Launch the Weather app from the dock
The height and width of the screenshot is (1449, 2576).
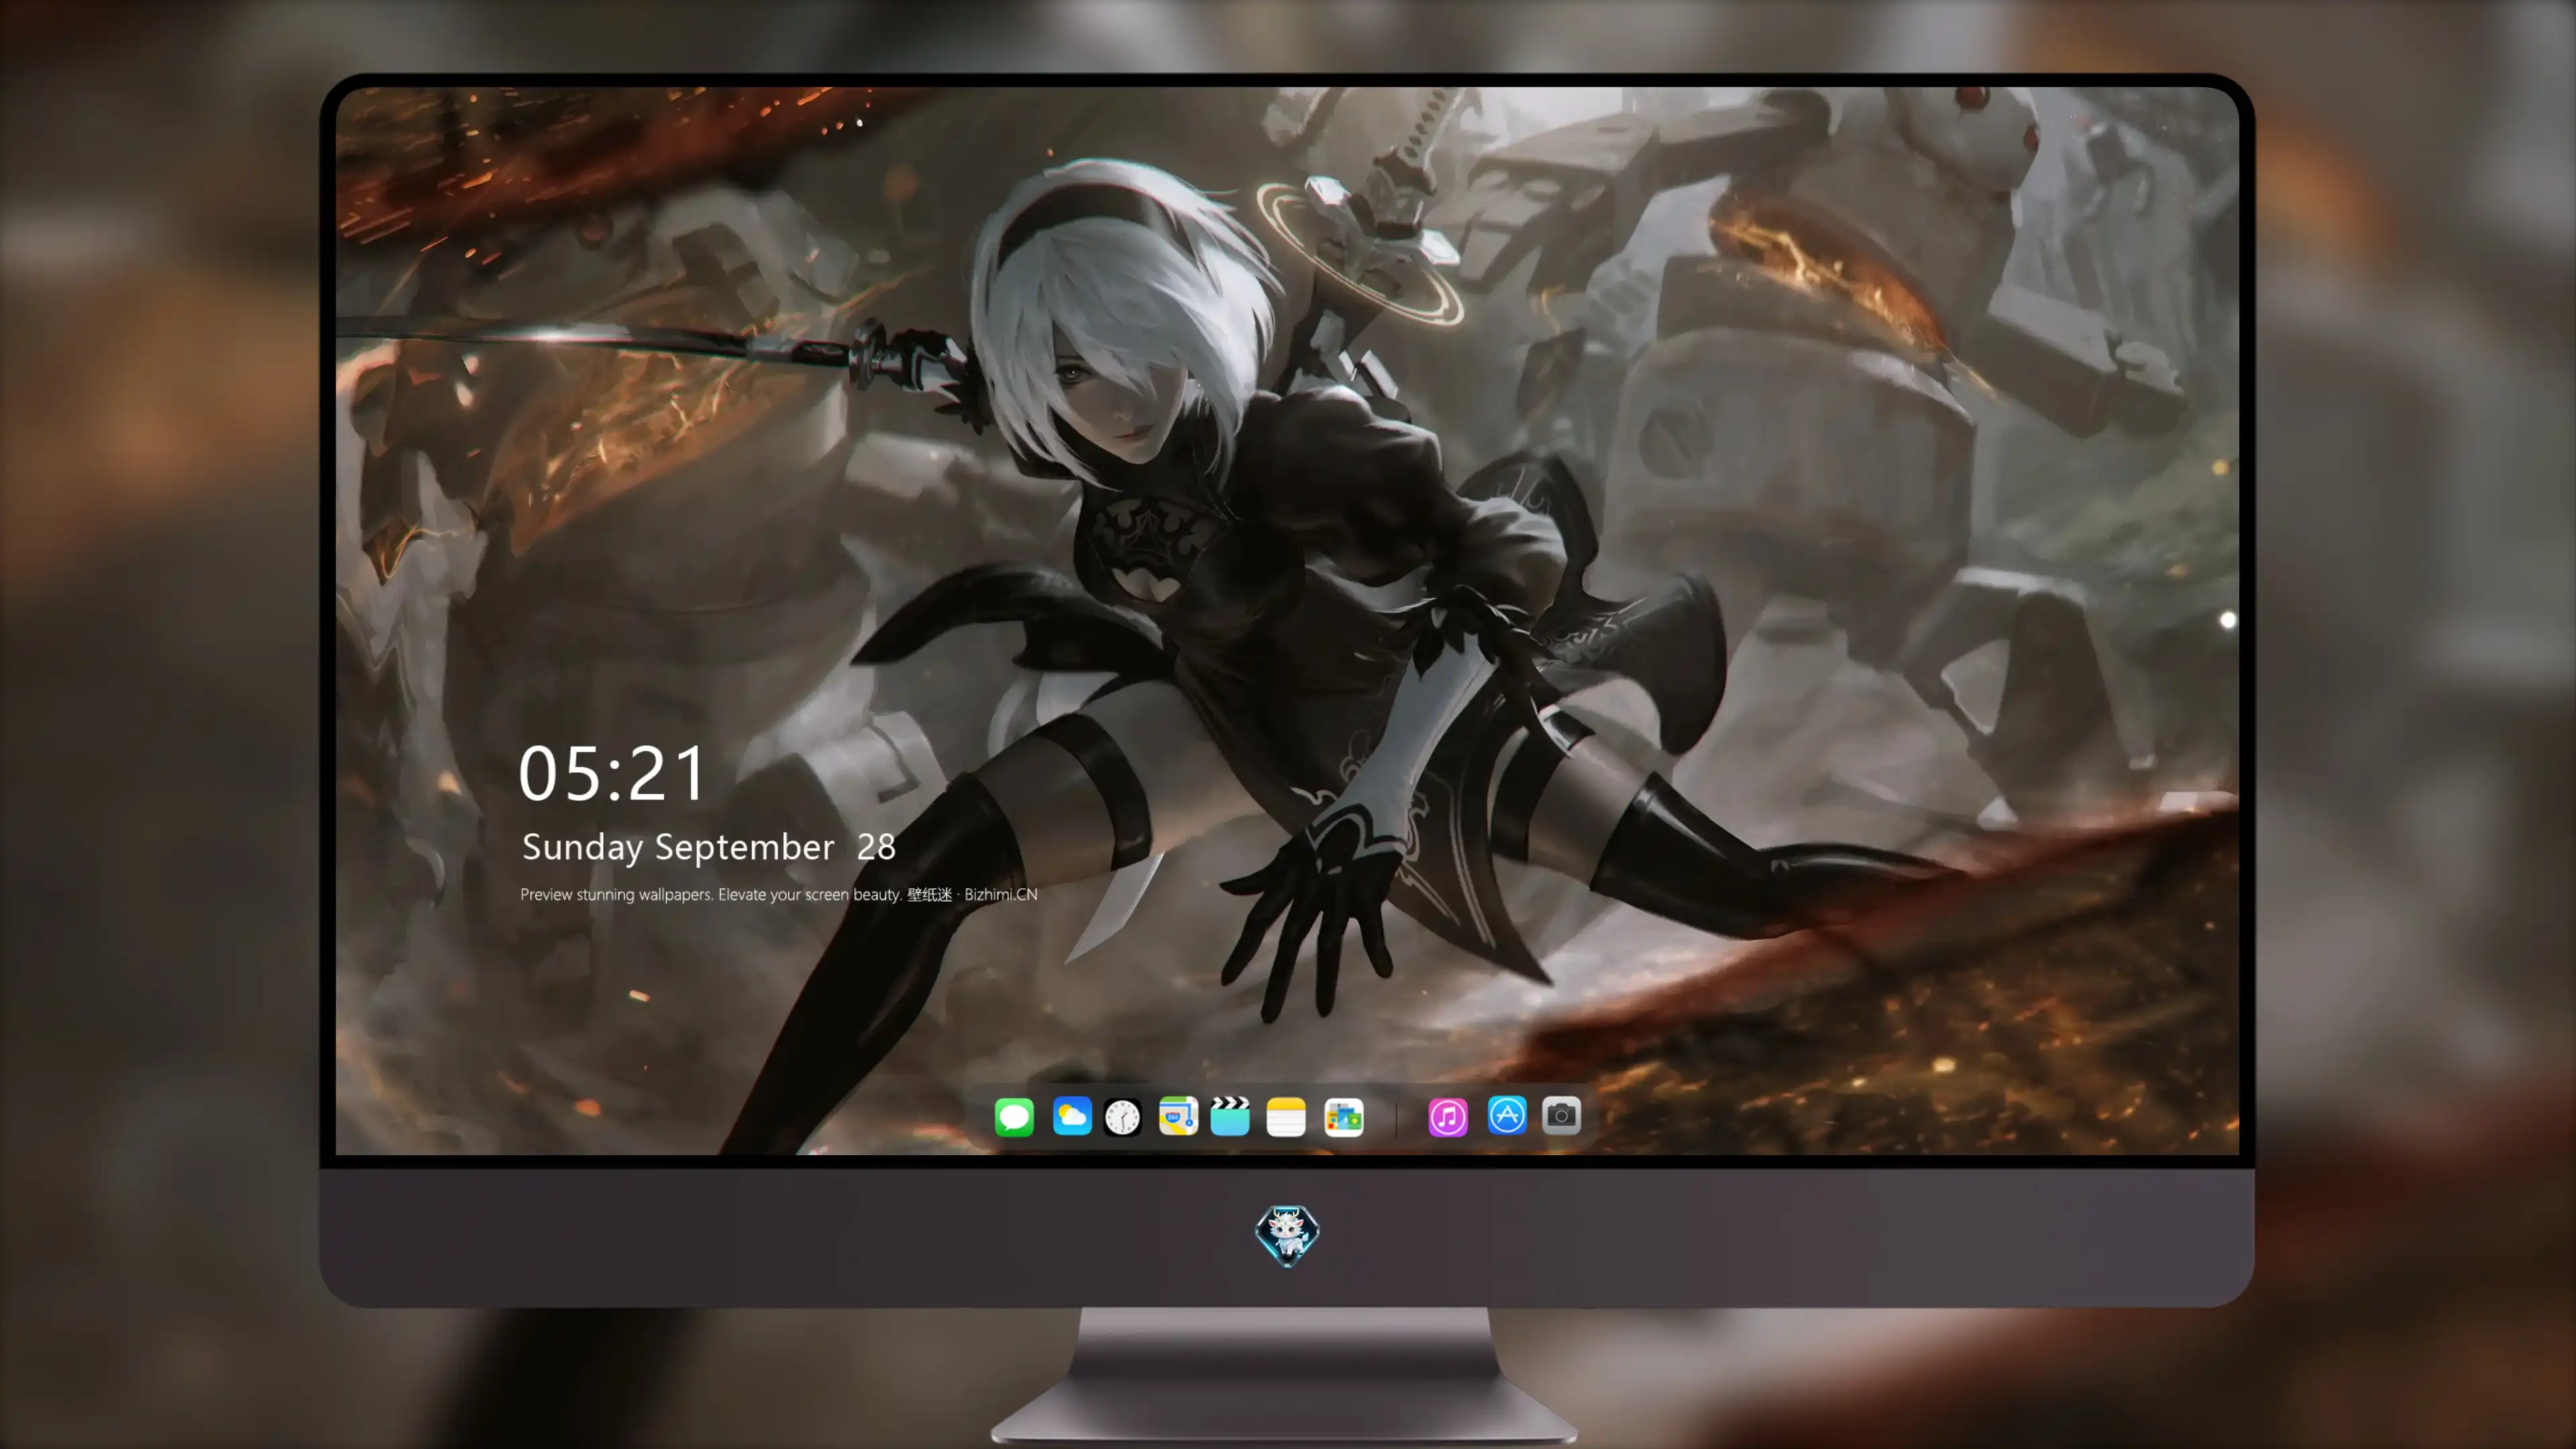[x=1072, y=1116]
